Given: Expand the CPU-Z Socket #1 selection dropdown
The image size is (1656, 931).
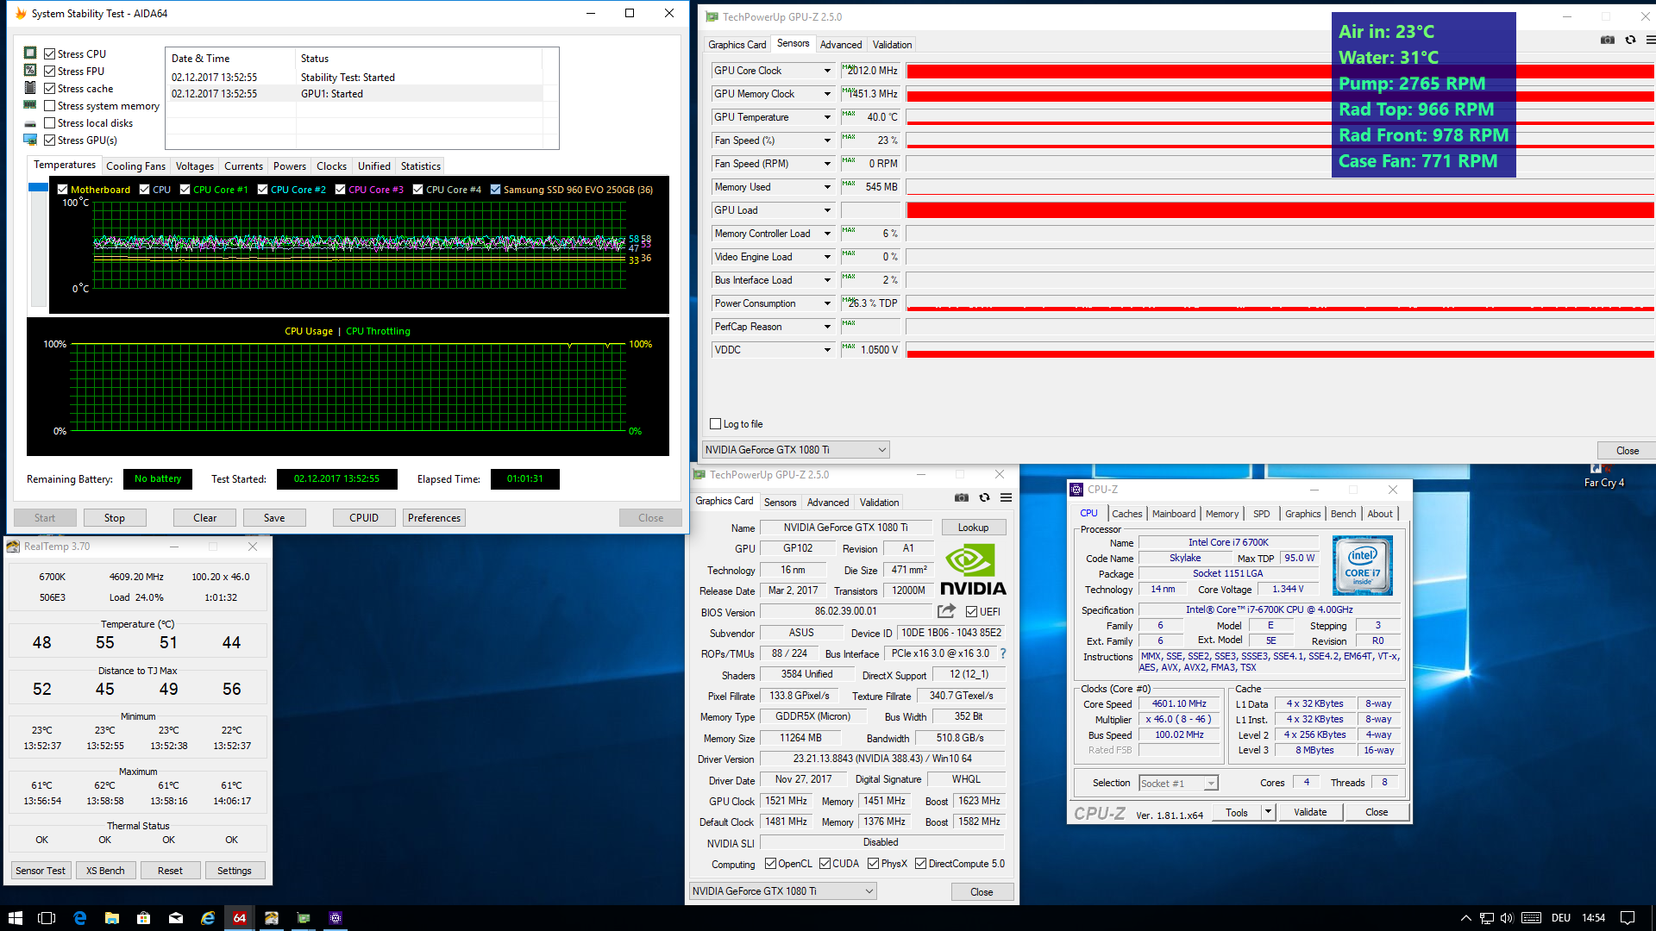Looking at the screenshot, I should point(1211,784).
